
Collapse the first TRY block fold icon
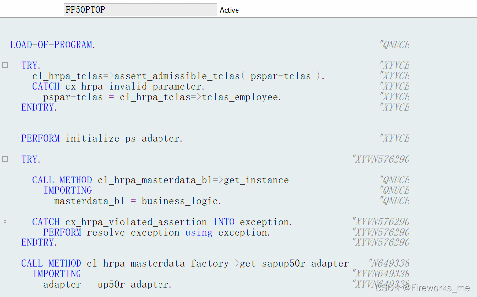click(x=5, y=65)
